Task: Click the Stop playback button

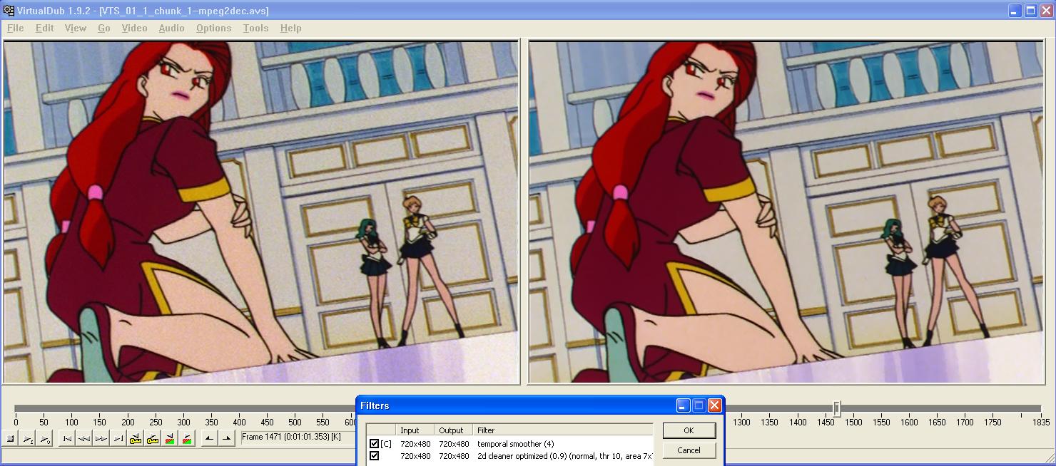Action: point(10,439)
